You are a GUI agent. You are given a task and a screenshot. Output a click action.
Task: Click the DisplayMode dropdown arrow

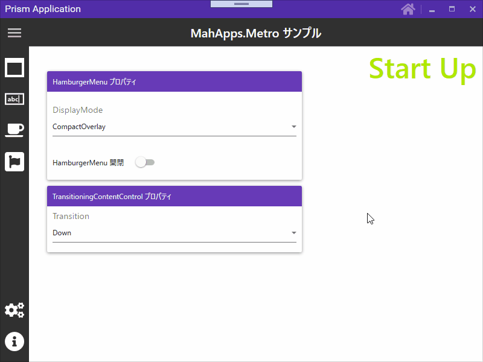[x=294, y=127]
